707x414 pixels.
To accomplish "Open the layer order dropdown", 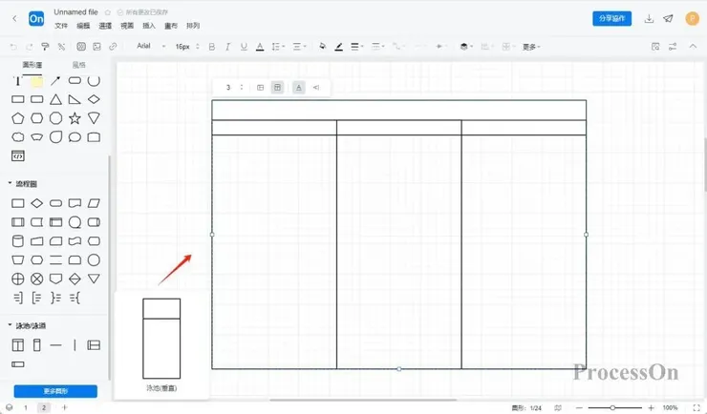I will coord(466,47).
